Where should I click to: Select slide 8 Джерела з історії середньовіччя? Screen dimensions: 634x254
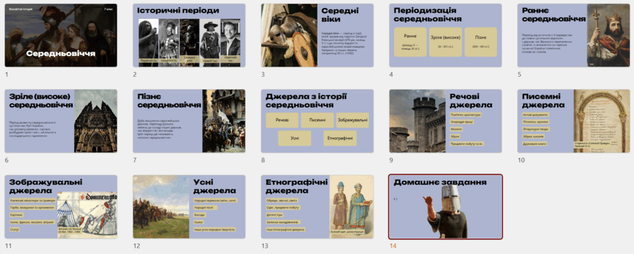pos(317,121)
